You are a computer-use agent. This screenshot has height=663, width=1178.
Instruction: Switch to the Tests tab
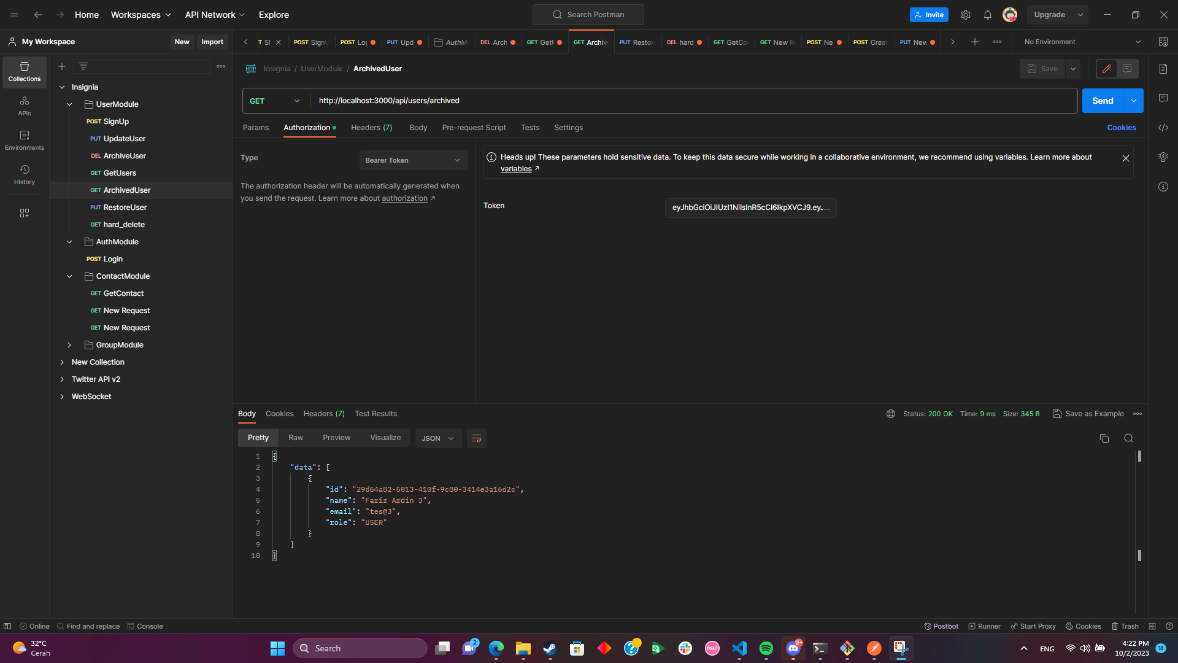(x=529, y=128)
